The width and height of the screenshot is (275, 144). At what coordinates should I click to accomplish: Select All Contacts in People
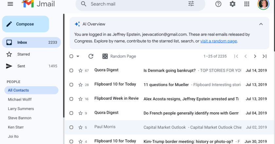[x=31, y=90]
